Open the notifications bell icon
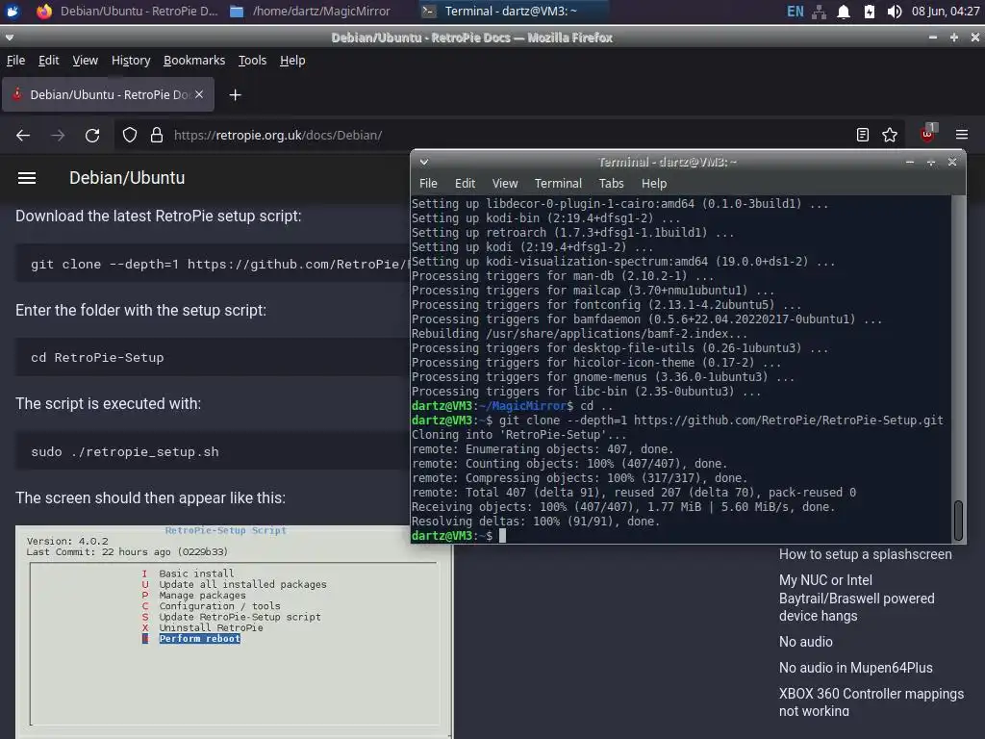985x739 pixels. 844,12
